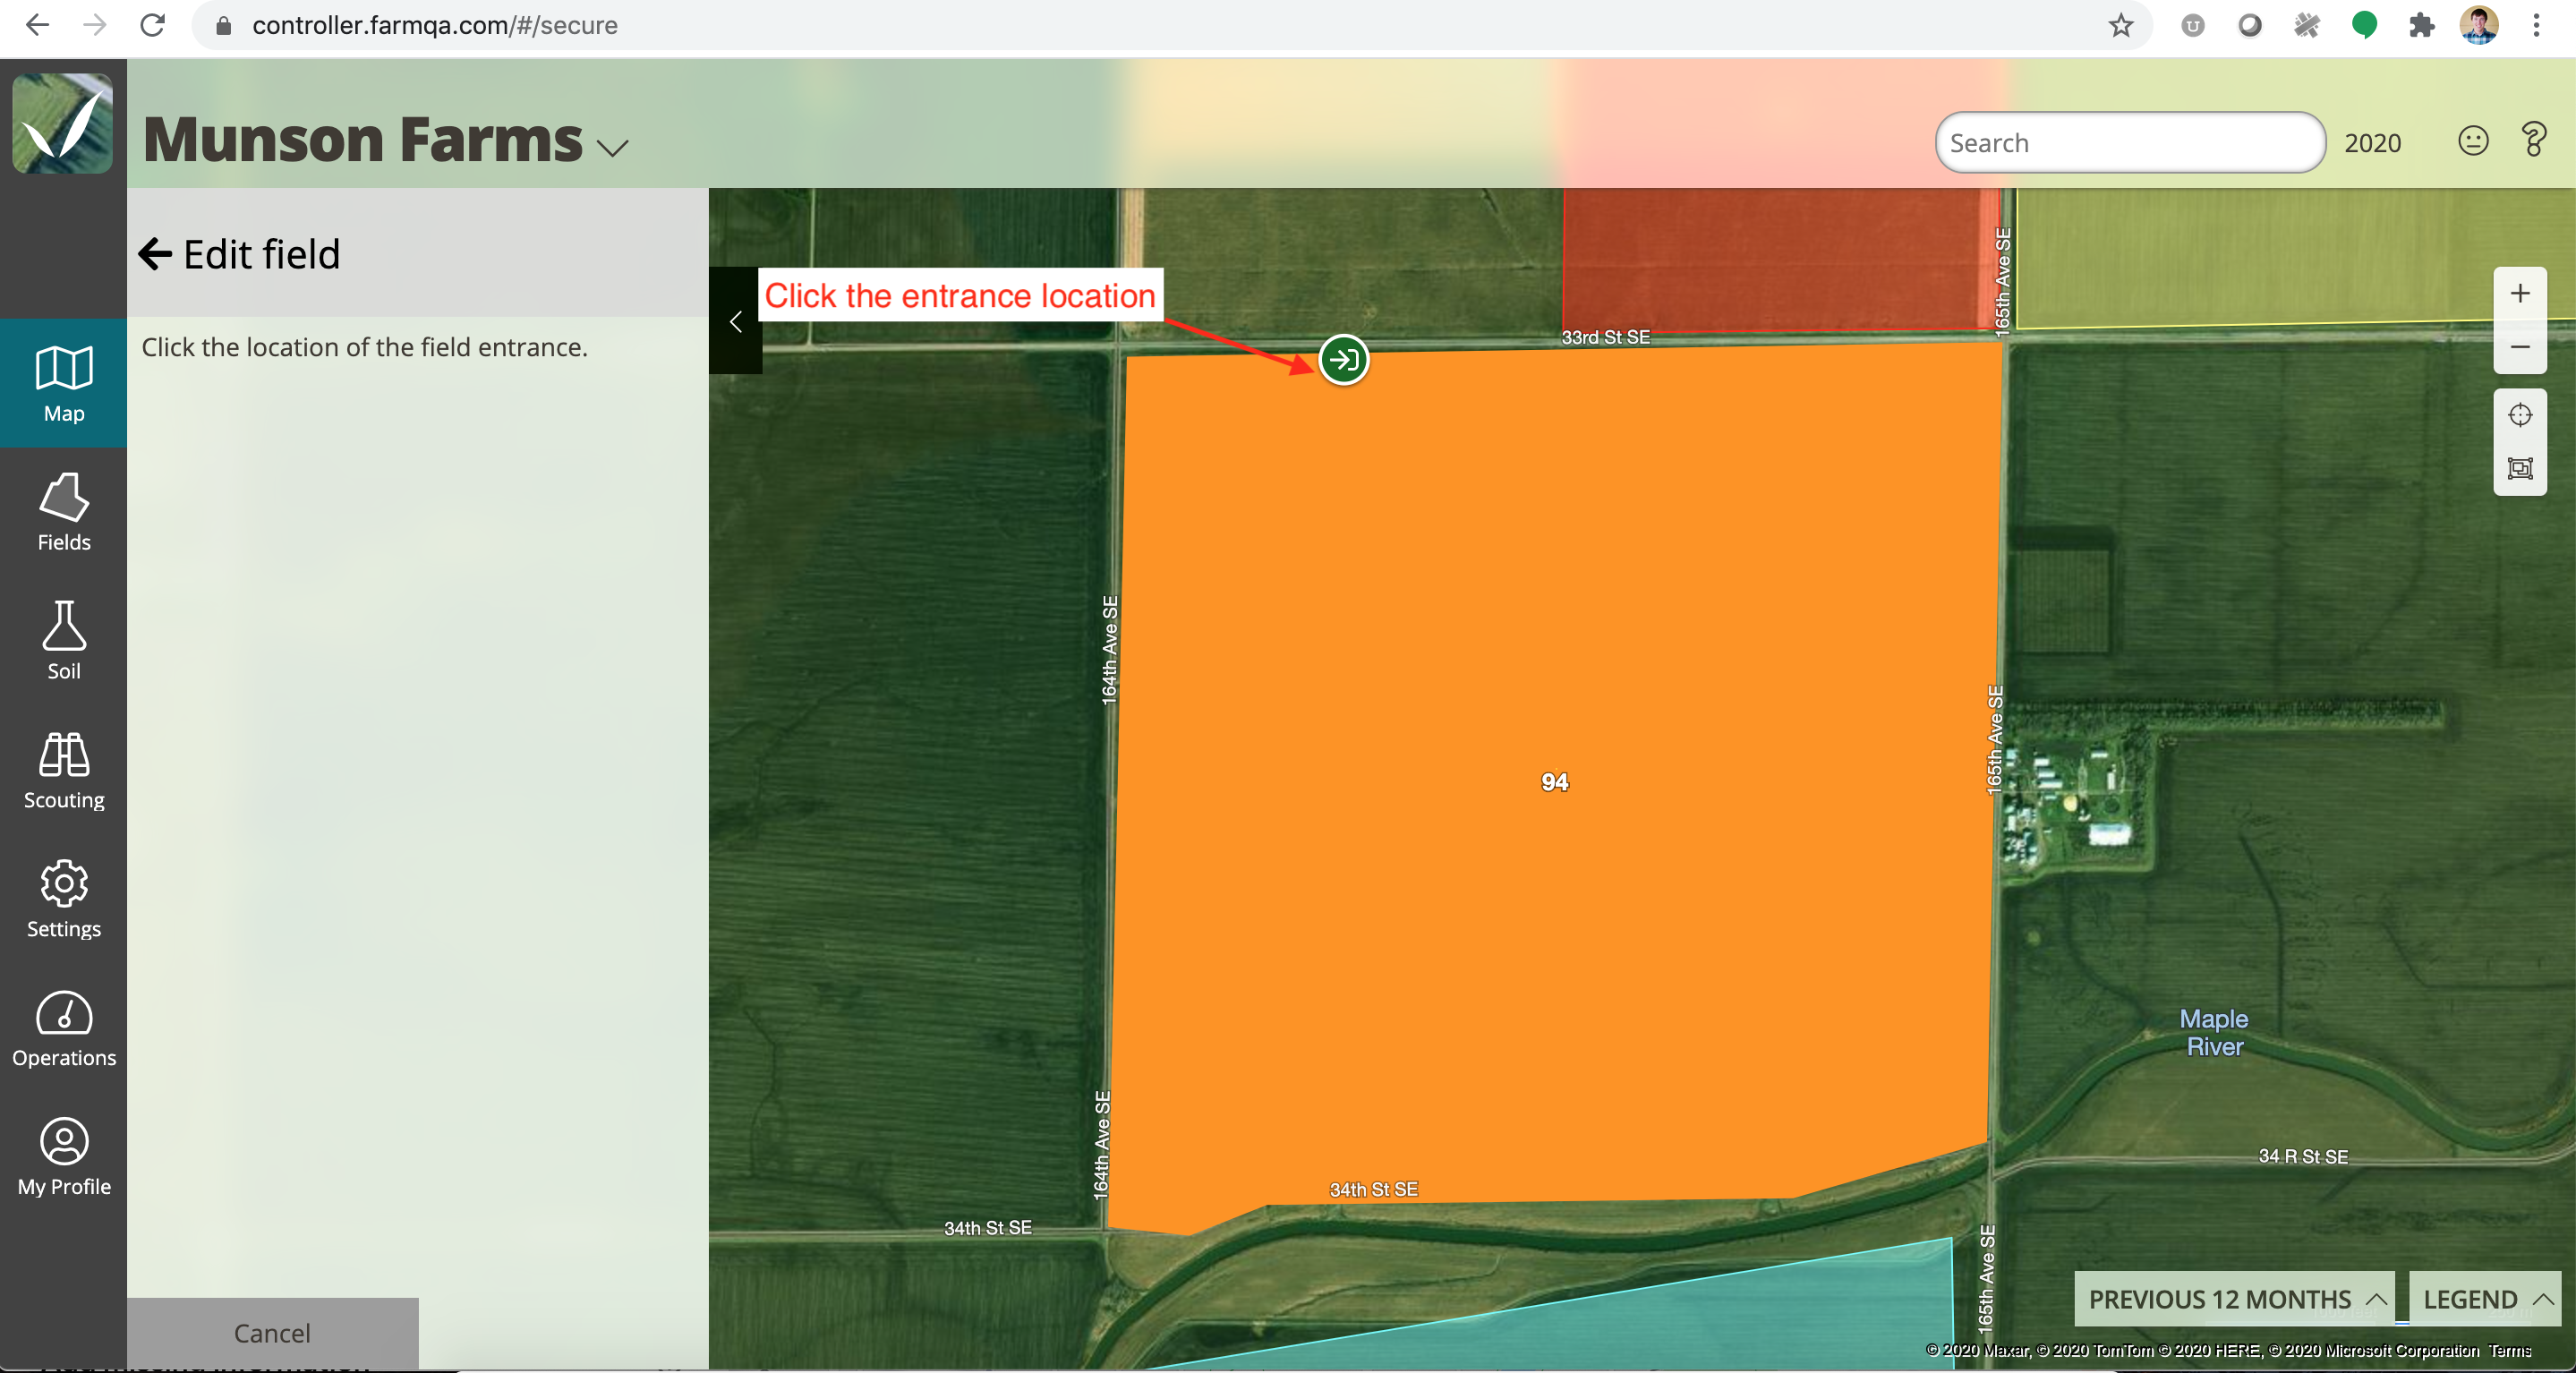Open the Map section in sidebar

[64, 383]
